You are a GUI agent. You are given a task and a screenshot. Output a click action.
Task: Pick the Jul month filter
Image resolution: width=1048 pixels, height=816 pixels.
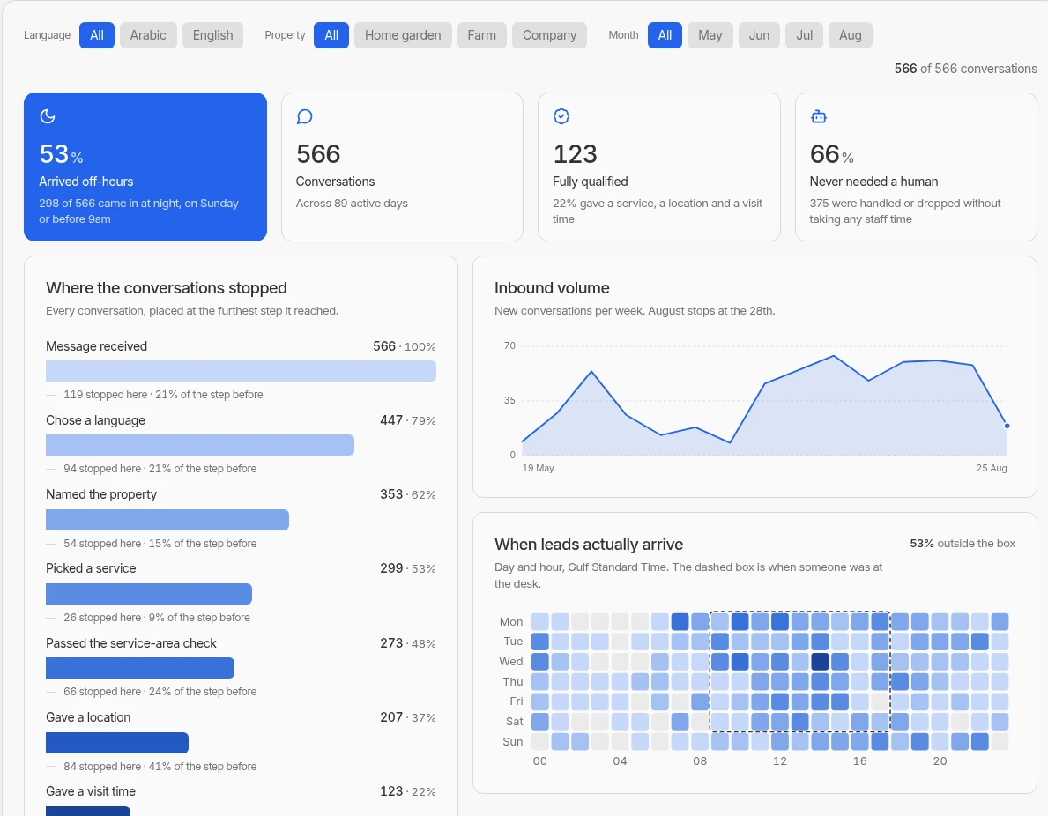[804, 35]
